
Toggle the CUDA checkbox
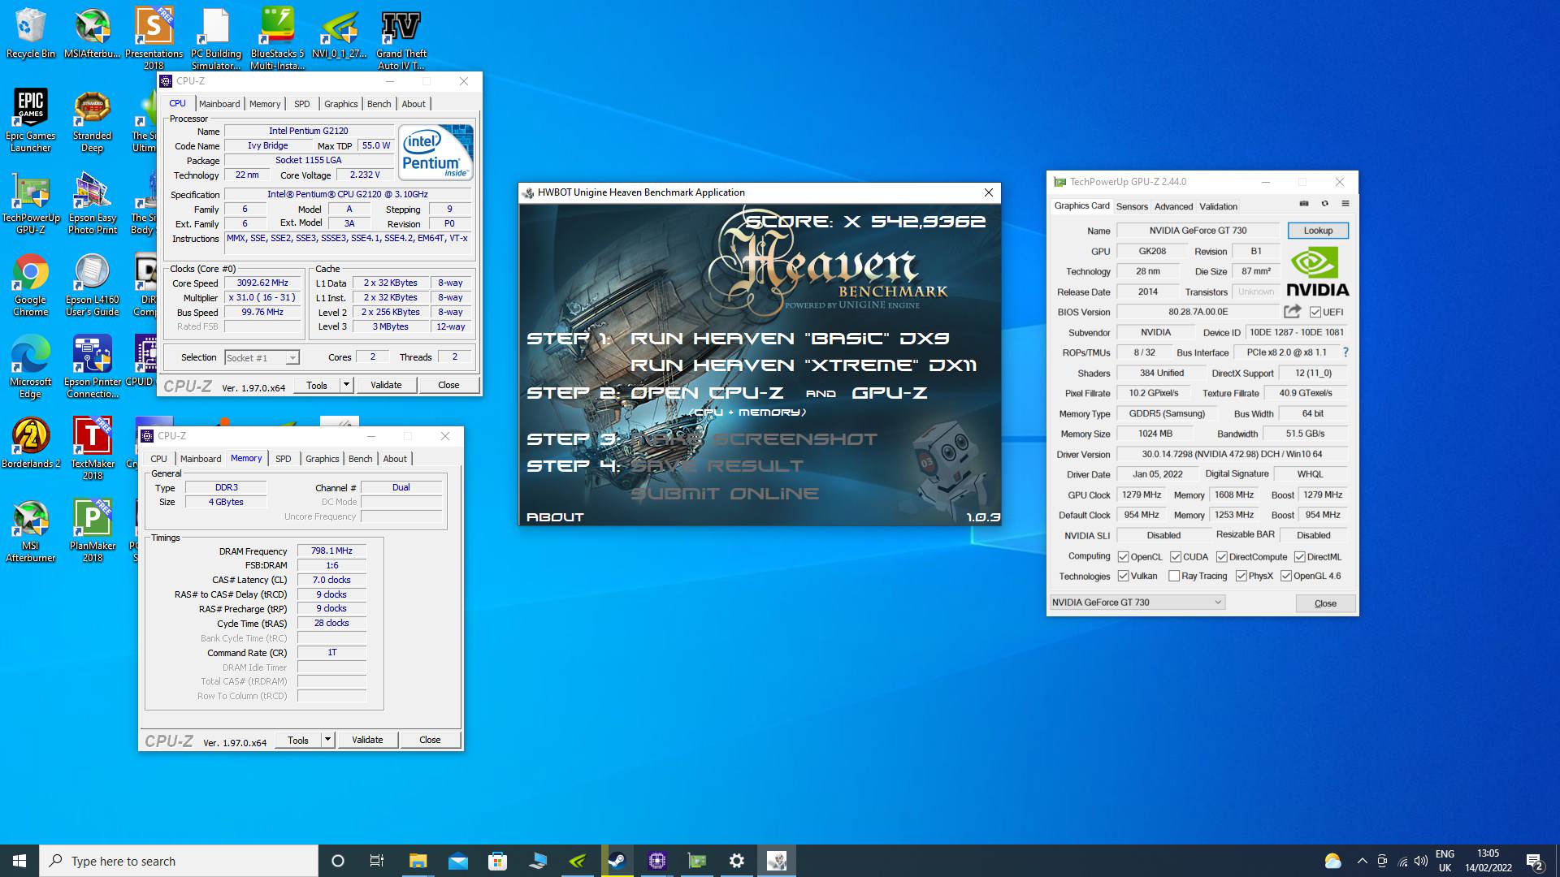(1175, 557)
